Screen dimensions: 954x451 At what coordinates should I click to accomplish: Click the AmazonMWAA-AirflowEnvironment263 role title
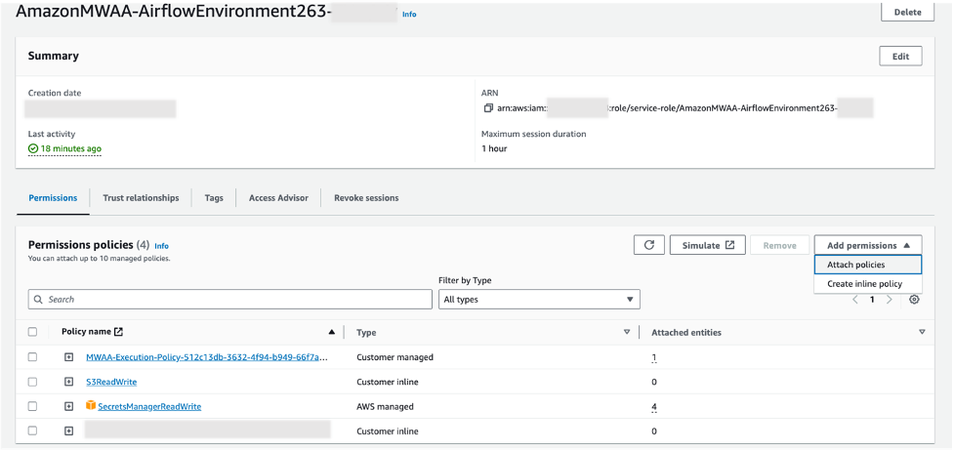coord(173,12)
